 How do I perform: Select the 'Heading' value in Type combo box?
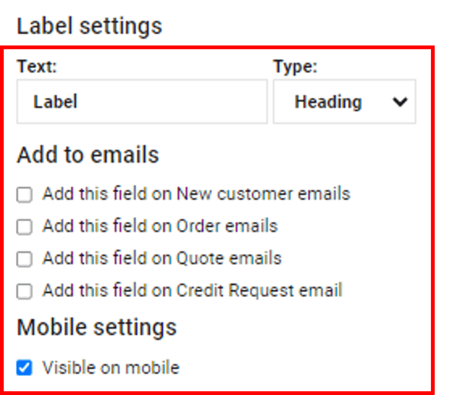click(x=328, y=102)
